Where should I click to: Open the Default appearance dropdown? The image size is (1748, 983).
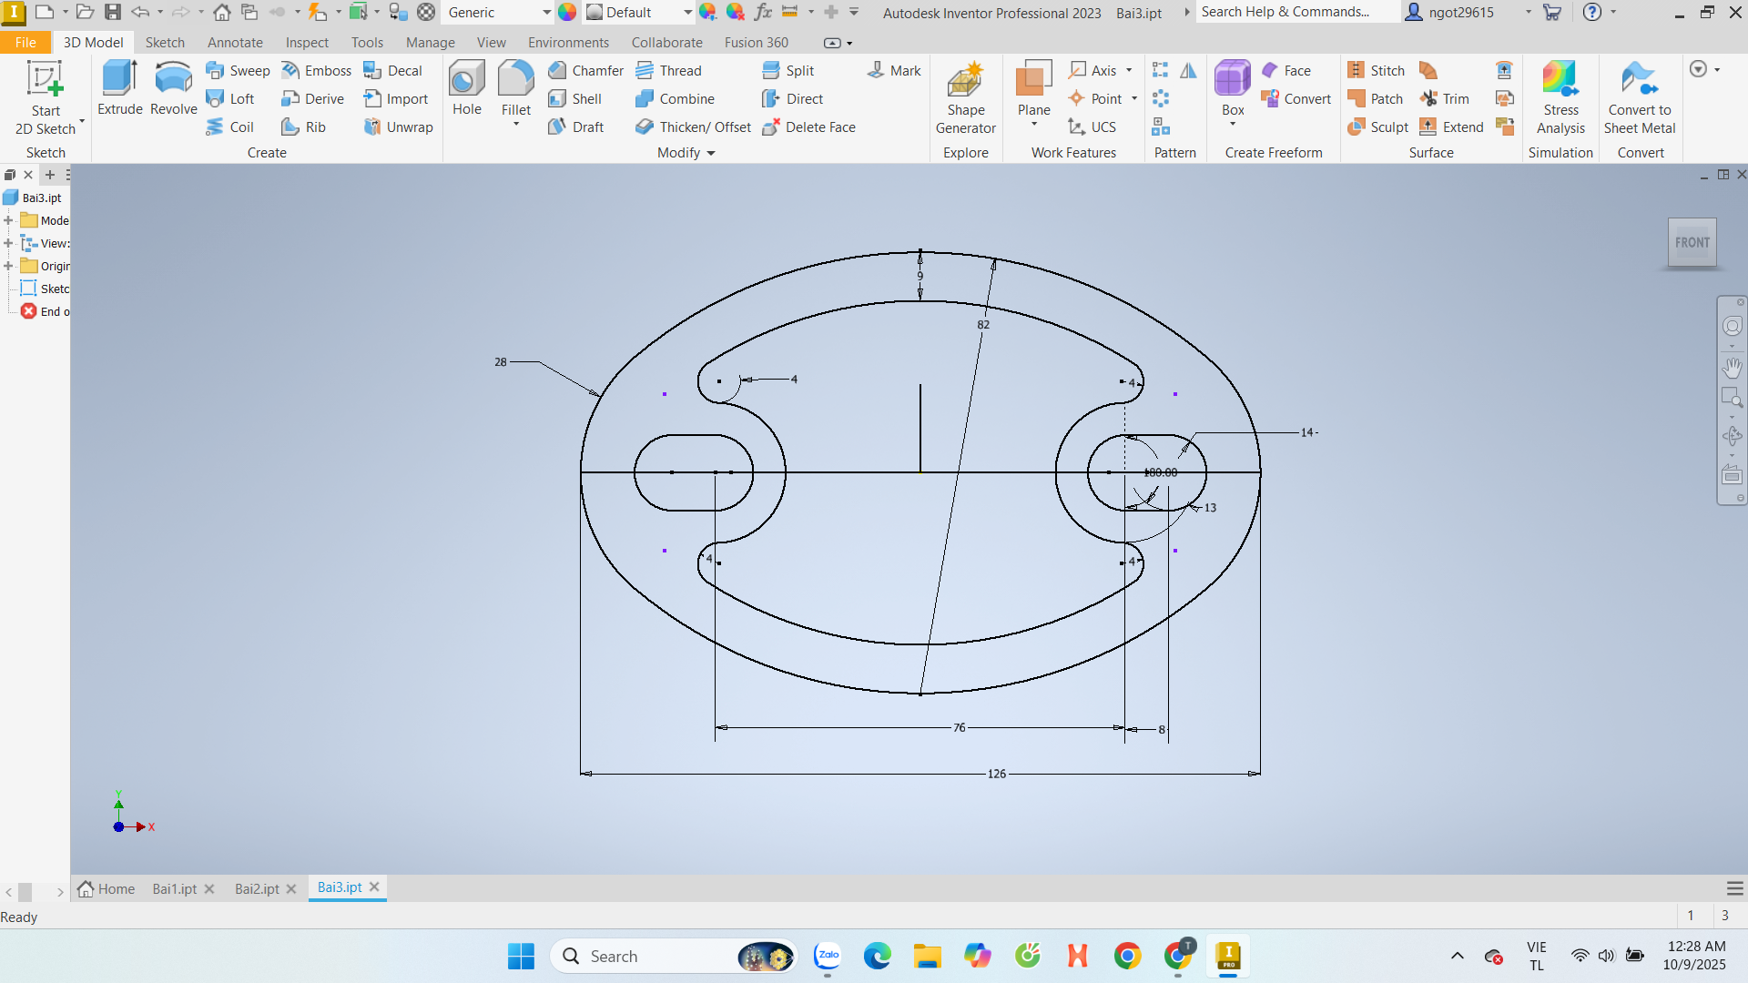[x=687, y=13]
